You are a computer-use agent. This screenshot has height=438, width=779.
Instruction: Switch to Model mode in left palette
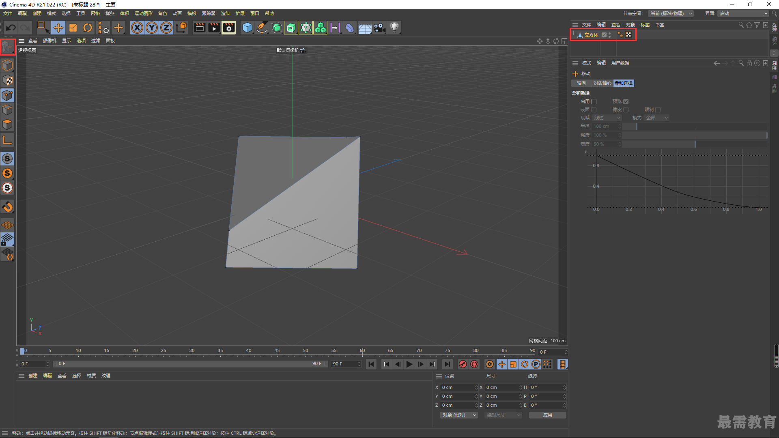pyautogui.click(x=7, y=65)
